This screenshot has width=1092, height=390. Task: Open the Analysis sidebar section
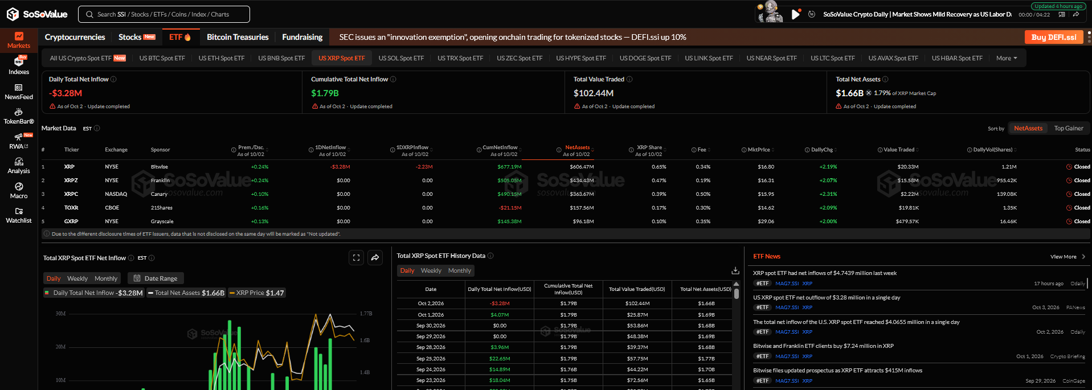pyautogui.click(x=19, y=166)
